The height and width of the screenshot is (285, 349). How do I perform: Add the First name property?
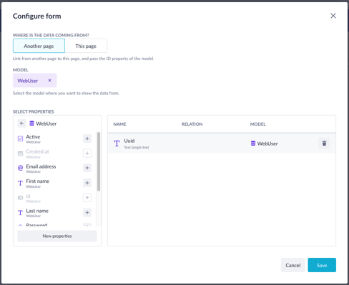(x=87, y=183)
